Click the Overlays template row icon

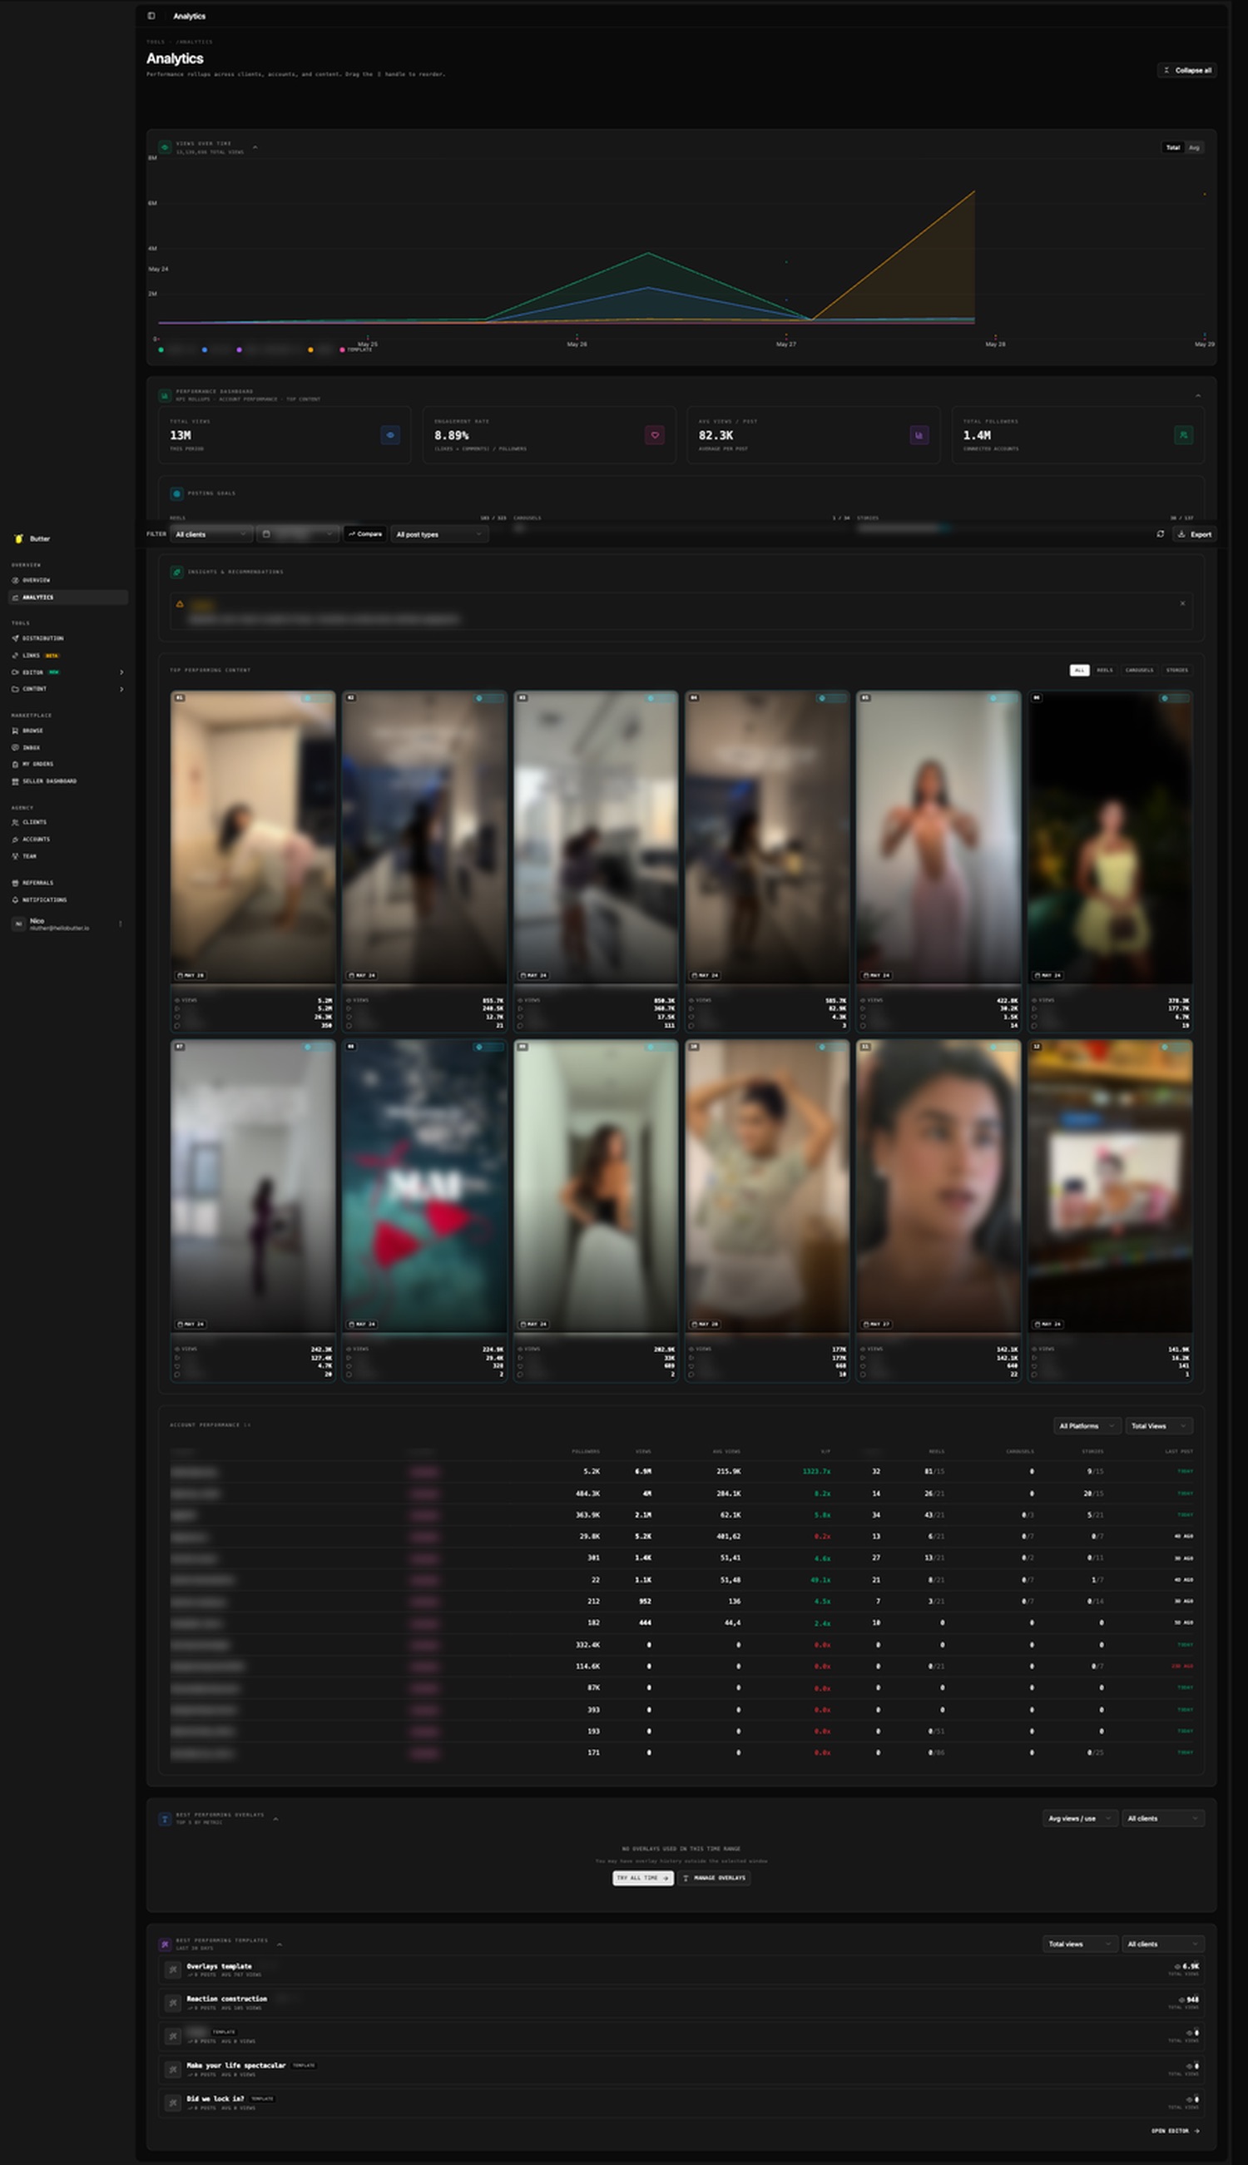coord(172,1970)
